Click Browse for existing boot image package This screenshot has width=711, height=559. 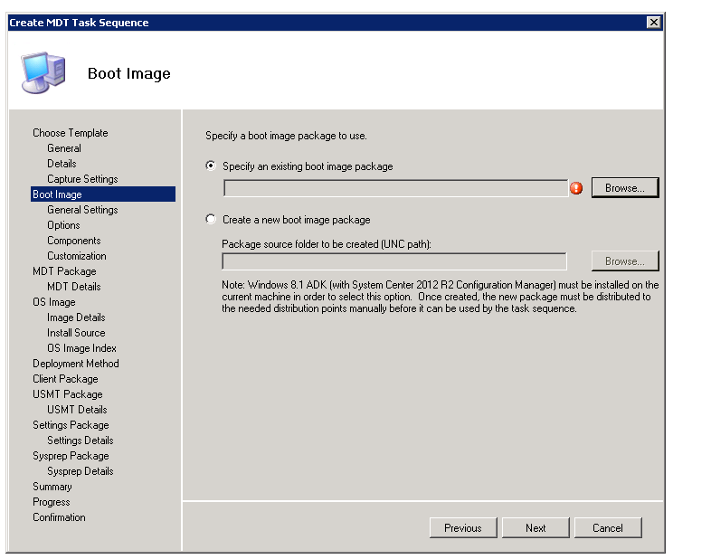[624, 188]
